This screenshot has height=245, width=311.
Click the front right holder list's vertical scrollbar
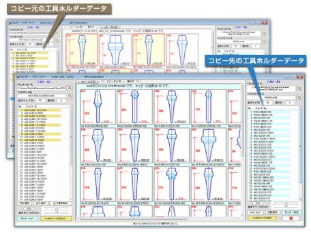click(x=301, y=154)
